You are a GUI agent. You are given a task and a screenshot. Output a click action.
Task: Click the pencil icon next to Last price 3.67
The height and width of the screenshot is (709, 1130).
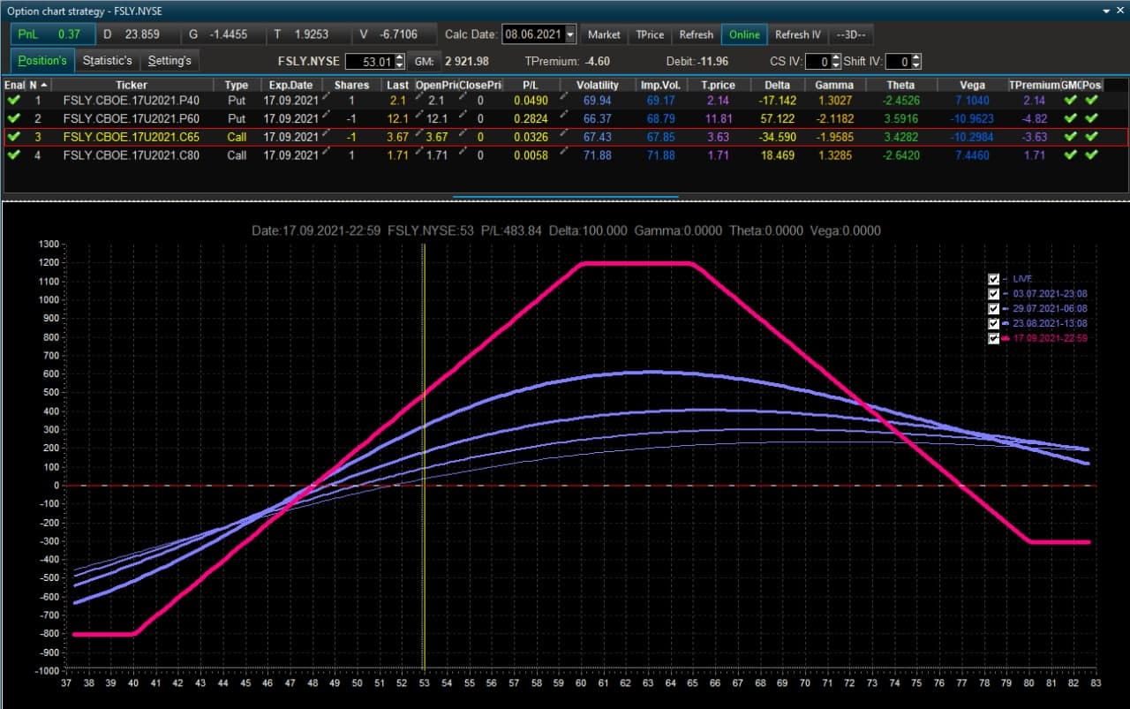(x=417, y=135)
